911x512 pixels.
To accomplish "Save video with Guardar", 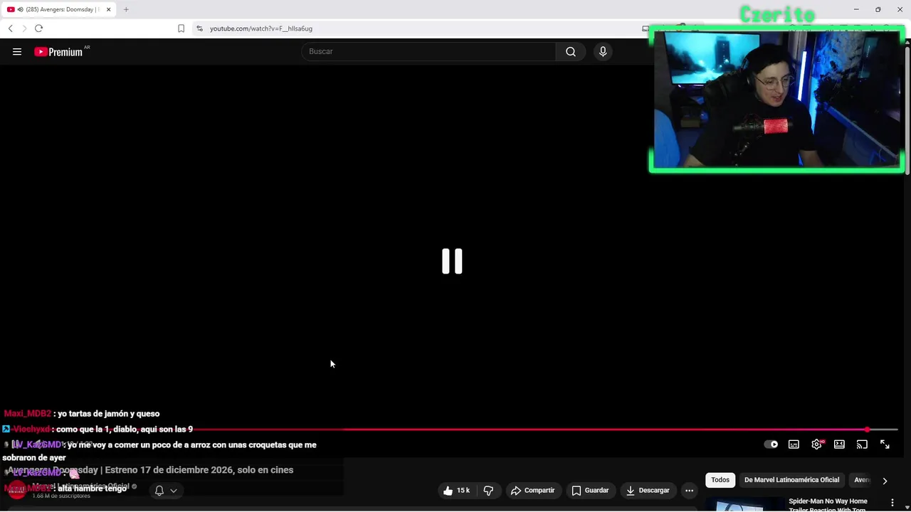I will click(x=590, y=491).
